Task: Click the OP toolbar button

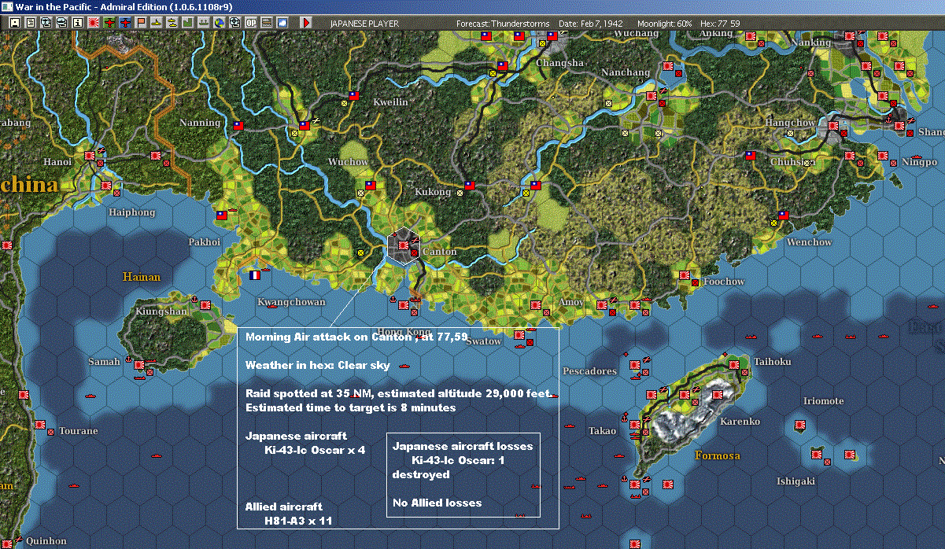Action: [250, 23]
